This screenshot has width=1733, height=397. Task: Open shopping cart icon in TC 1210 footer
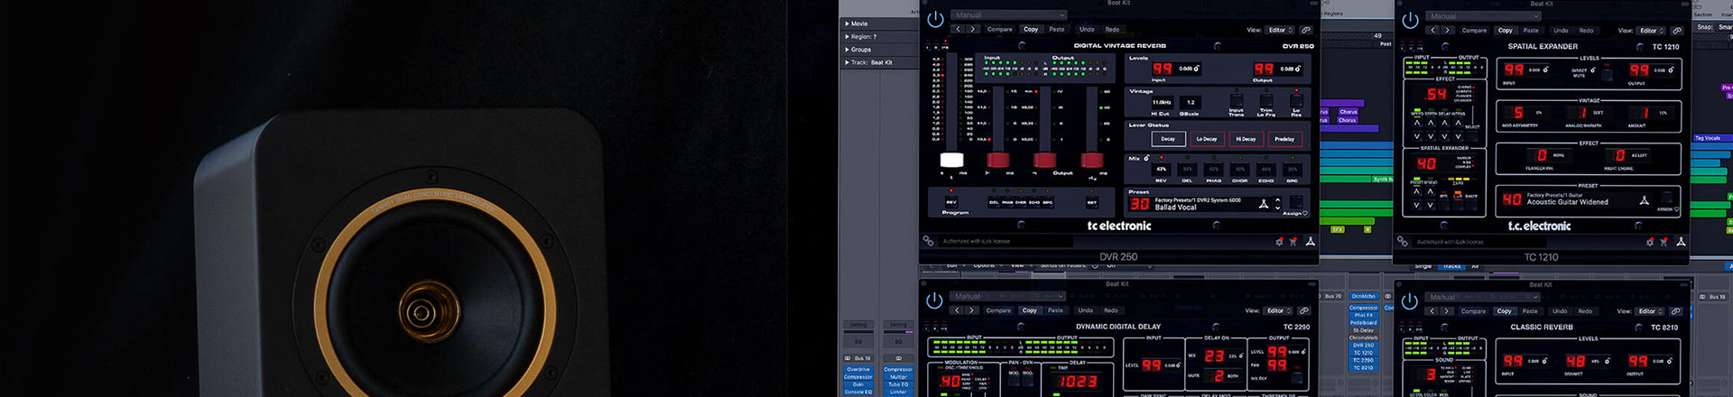[1664, 242]
